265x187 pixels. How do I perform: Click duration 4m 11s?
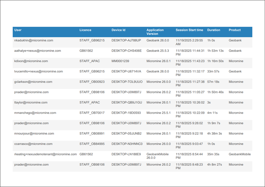coord(212,113)
